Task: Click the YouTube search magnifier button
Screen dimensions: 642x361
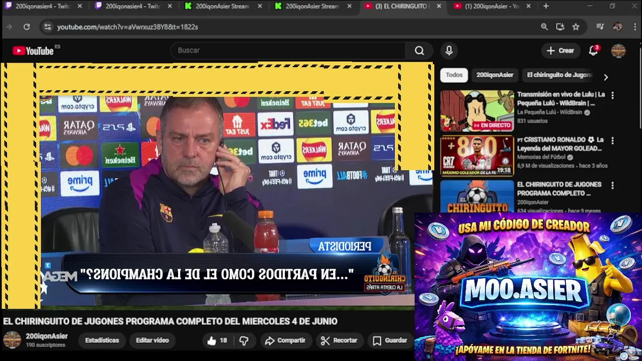Action: [419, 50]
